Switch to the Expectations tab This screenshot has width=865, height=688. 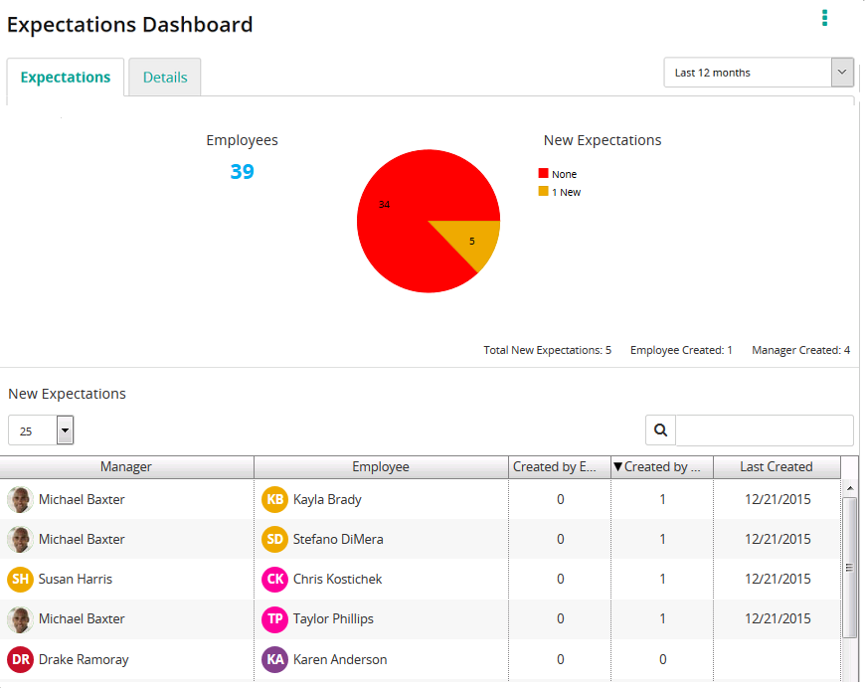tap(66, 78)
